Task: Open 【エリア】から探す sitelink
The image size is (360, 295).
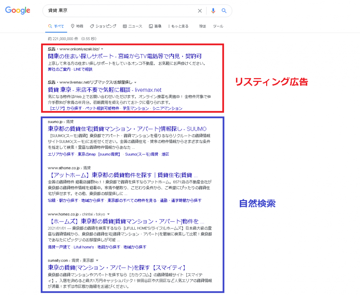Action: [65, 108]
